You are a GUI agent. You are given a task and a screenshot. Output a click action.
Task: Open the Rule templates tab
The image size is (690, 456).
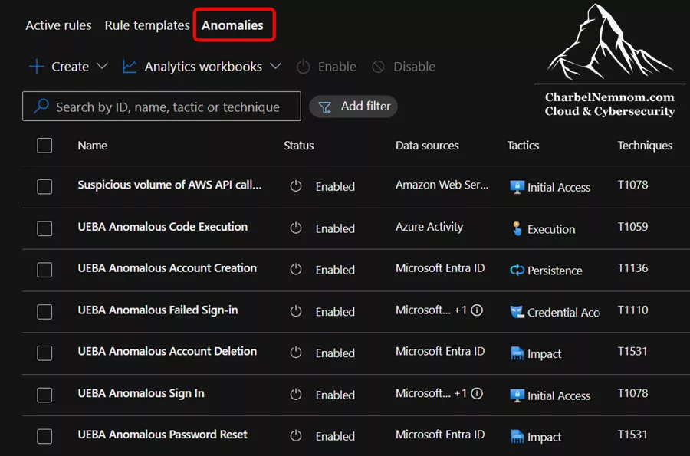147,25
